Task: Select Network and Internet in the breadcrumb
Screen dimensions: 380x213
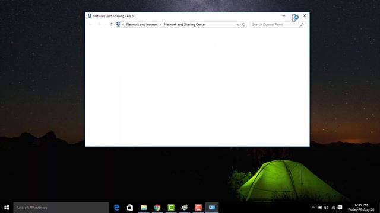Action: pyautogui.click(x=142, y=25)
